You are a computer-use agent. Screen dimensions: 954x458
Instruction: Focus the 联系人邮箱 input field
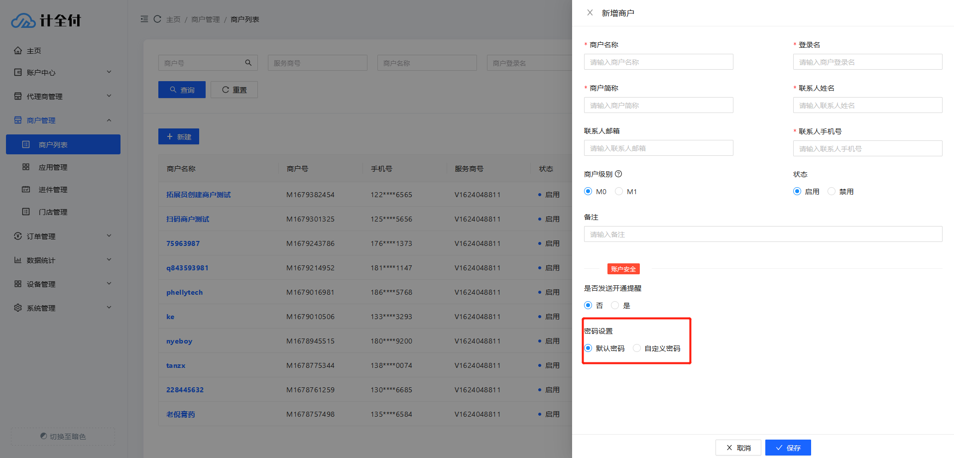(x=659, y=148)
